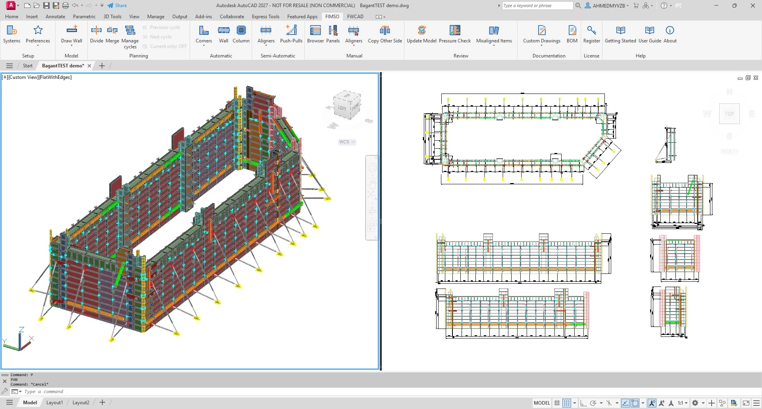The image size is (762, 409).
Task: Switch to the Home ribbon tab
Action: click(x=12, y=17)
